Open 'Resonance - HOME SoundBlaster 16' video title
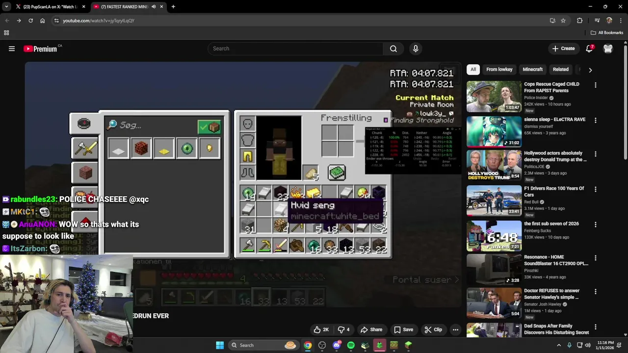Image resolution: width=628 pixels, height=353 pixels. (x=556, y=260)
